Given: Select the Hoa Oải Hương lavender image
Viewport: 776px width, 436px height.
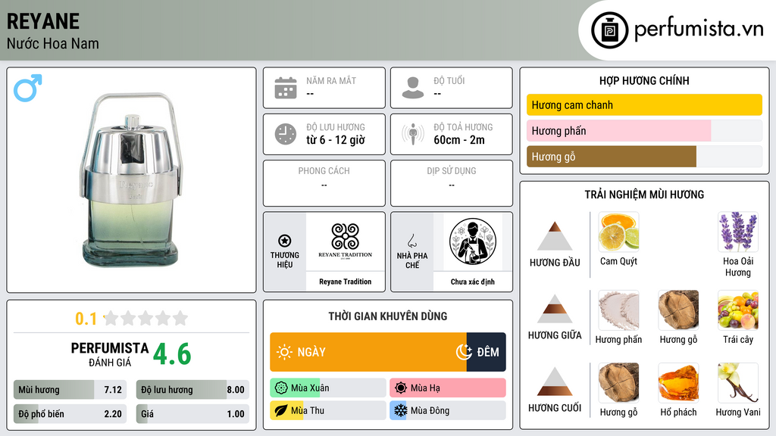Looking at the screenshot, I should [738, 232].
